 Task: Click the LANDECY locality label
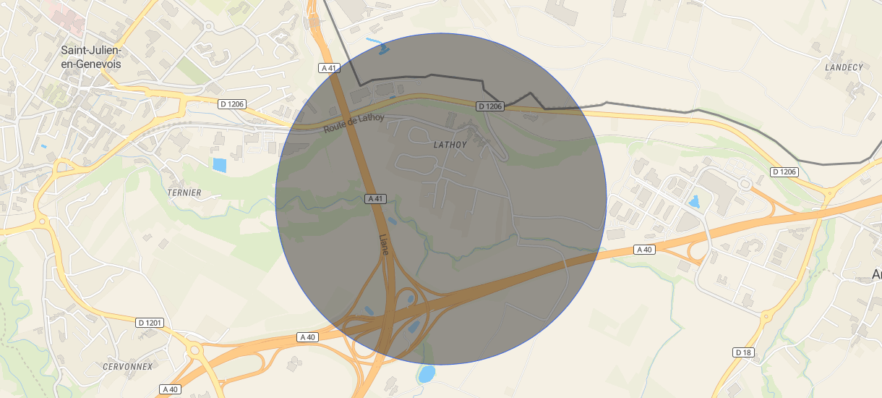pos(844,67)
